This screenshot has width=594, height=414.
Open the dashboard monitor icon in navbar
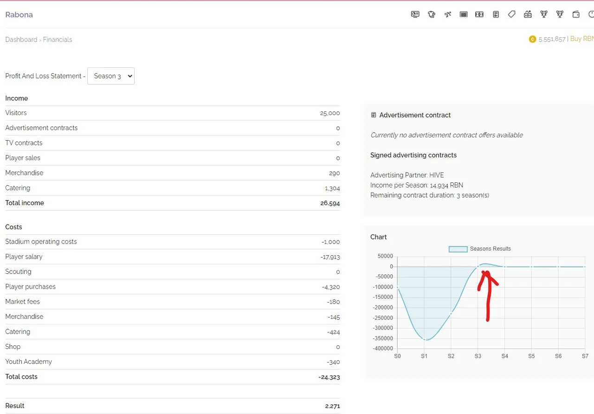[415, 14]
